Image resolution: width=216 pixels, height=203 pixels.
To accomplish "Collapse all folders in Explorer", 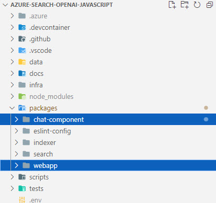I will [x=210, y=5].
